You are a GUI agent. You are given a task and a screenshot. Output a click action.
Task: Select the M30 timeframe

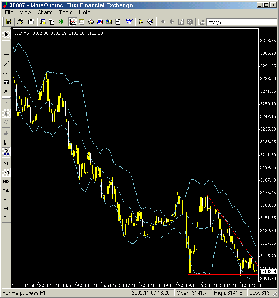(x=6, y=190)
